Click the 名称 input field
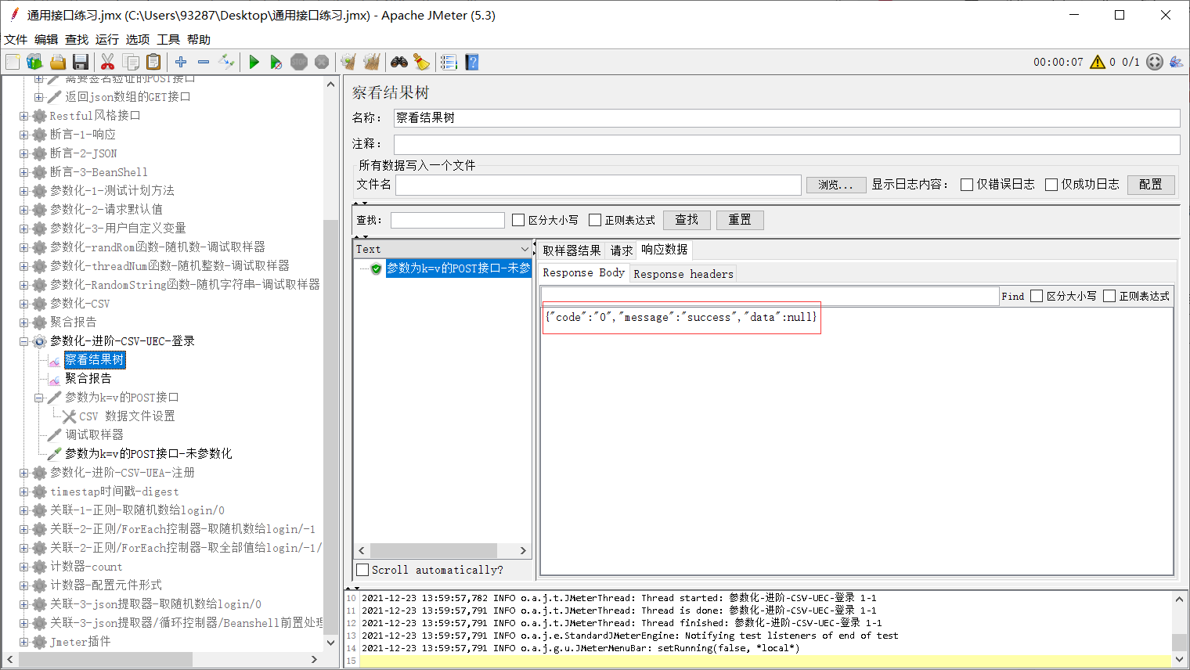Viewport: 1190px width, 670px height. (787, 118)
